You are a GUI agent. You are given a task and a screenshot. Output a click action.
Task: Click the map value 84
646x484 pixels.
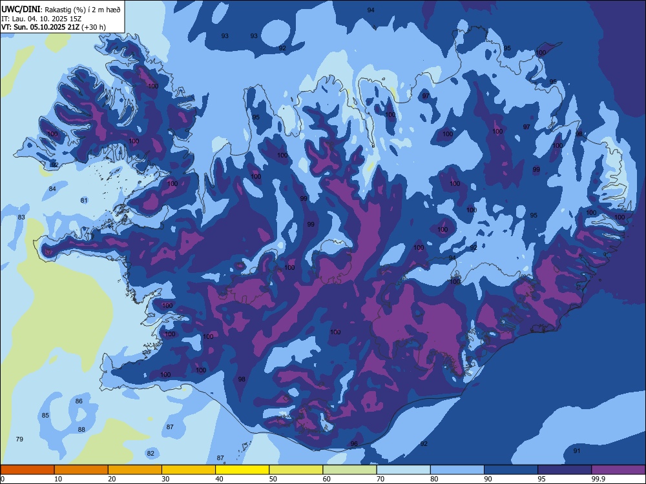coord(52,189)
